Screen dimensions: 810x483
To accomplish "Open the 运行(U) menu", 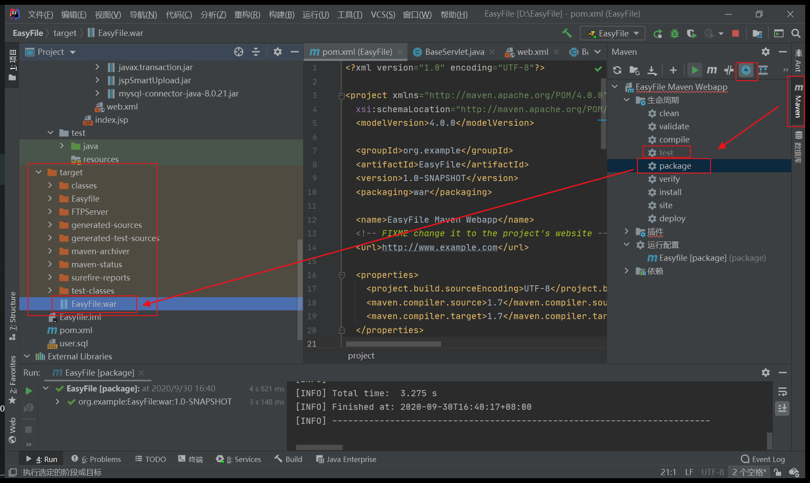I will click(x=315, y=14).
